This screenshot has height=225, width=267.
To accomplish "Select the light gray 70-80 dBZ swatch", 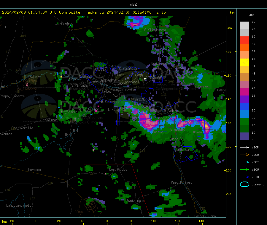I will [244, 25].
